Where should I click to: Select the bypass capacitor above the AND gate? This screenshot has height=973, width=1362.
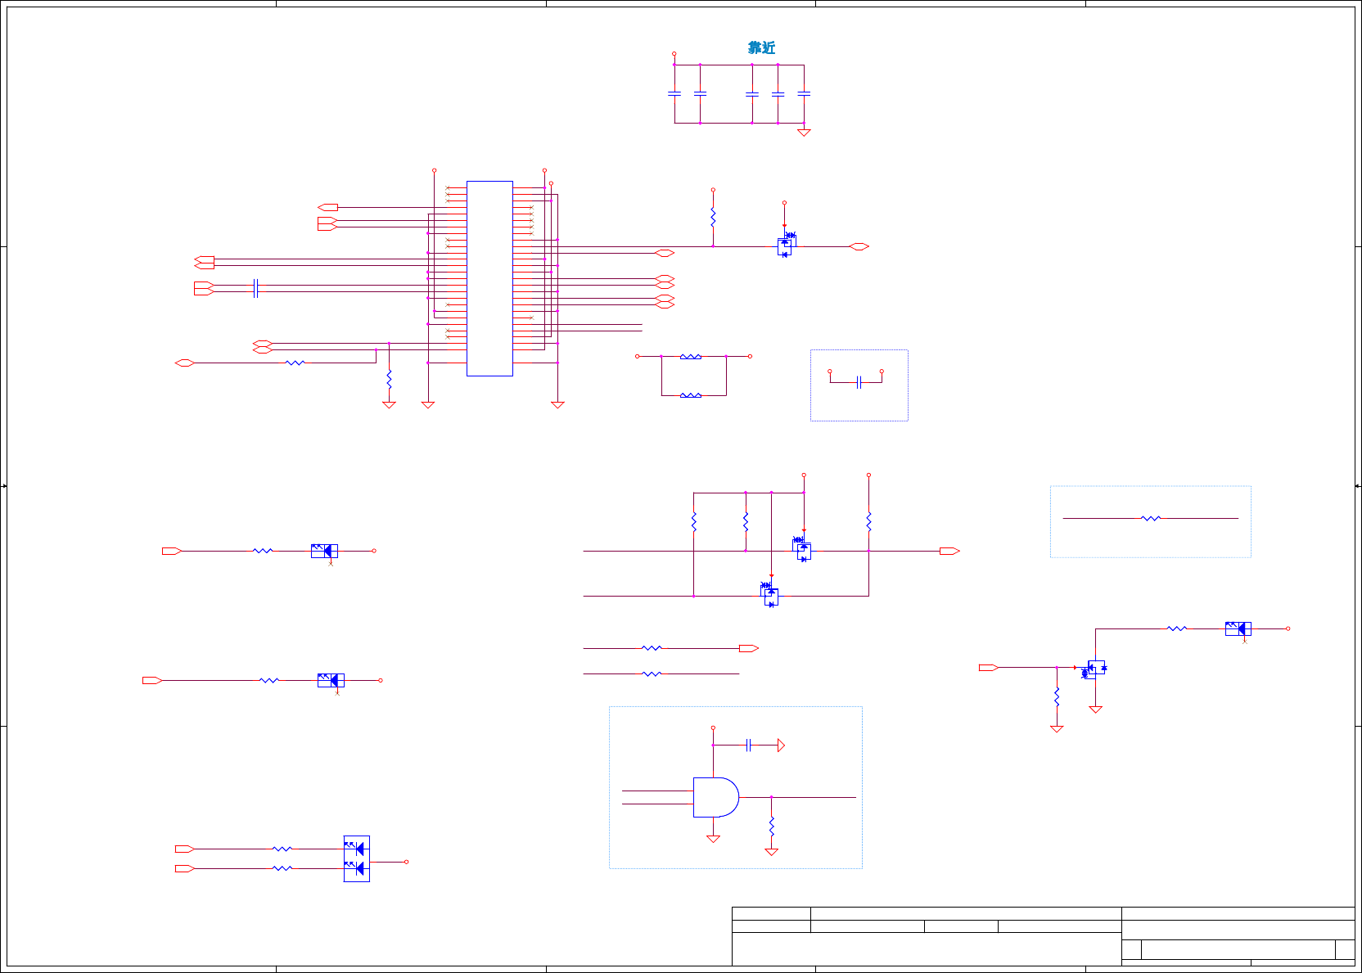pos(749,745)
